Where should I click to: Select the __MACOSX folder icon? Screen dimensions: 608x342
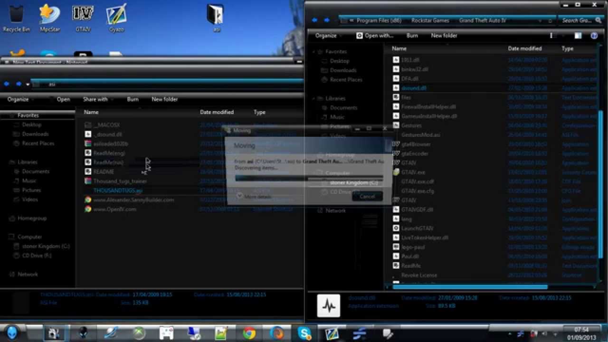click(x=88, y=125)
